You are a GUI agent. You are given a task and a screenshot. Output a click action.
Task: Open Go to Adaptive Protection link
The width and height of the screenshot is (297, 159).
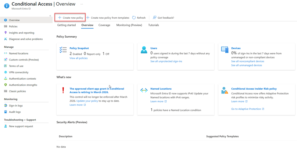[248, 109]
